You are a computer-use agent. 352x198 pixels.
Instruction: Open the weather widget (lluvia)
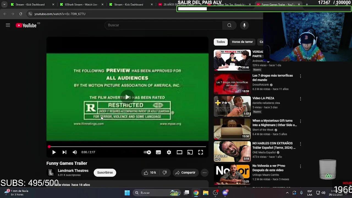[x=17, y=193]
